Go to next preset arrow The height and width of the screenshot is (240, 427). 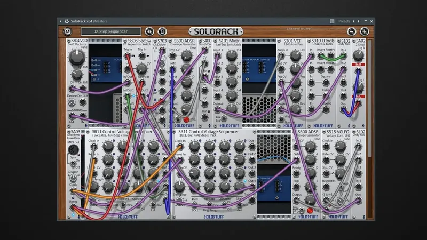358,21
